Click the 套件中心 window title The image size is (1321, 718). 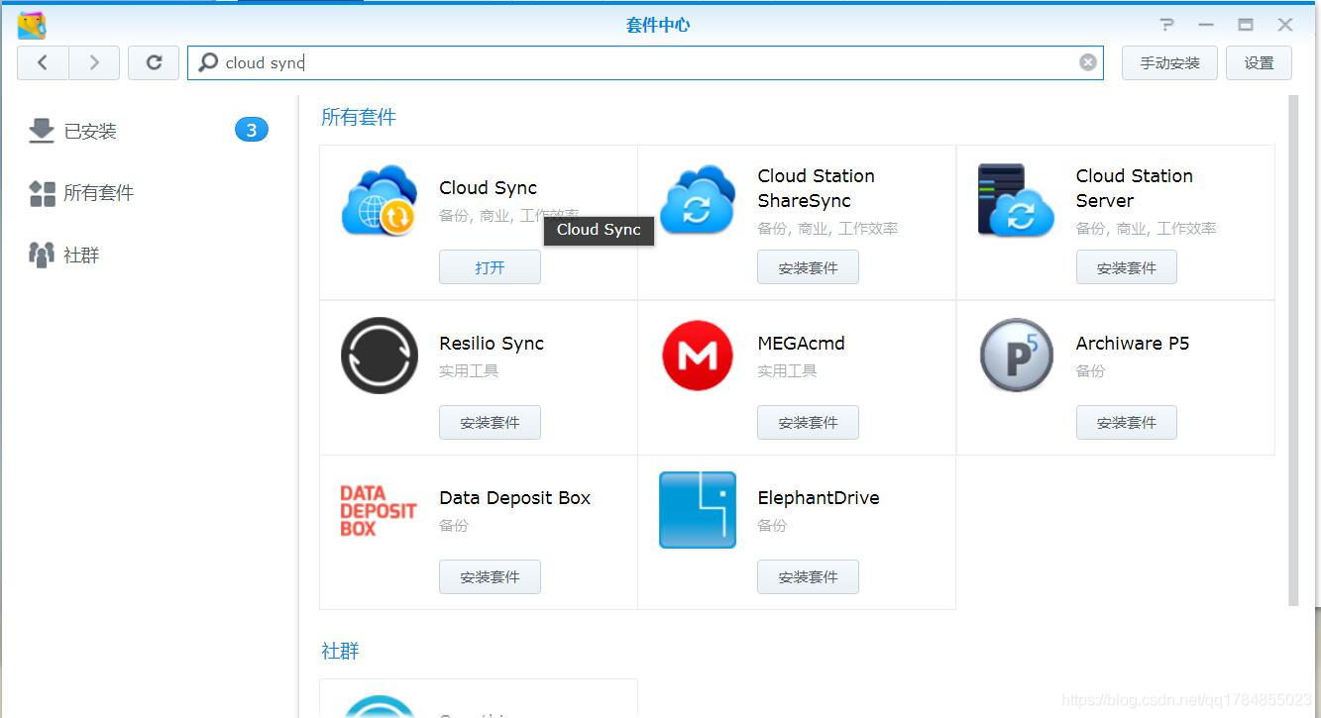[658, 25]
